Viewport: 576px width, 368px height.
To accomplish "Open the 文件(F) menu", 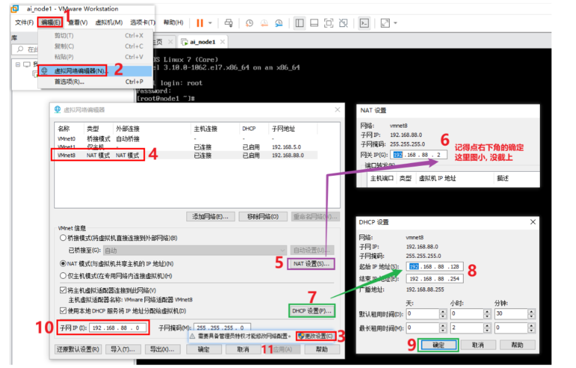I will (x=24, y=23).
